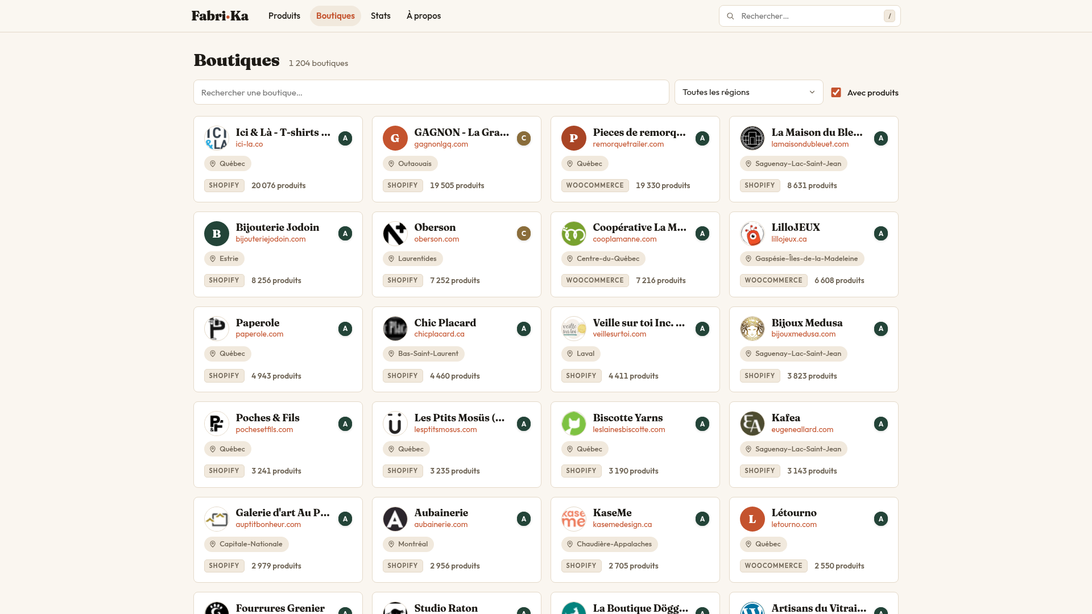Image resolution: width=1092 pixels, height=614 pixels.
Task: Click the search magnifier icon in header
Action: (x=730, y=16)
